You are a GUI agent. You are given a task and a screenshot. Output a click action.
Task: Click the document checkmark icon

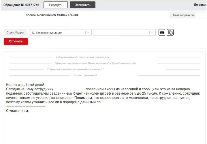[170, 33]
